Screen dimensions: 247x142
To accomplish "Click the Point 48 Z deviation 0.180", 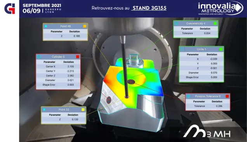I will (77, 36).
